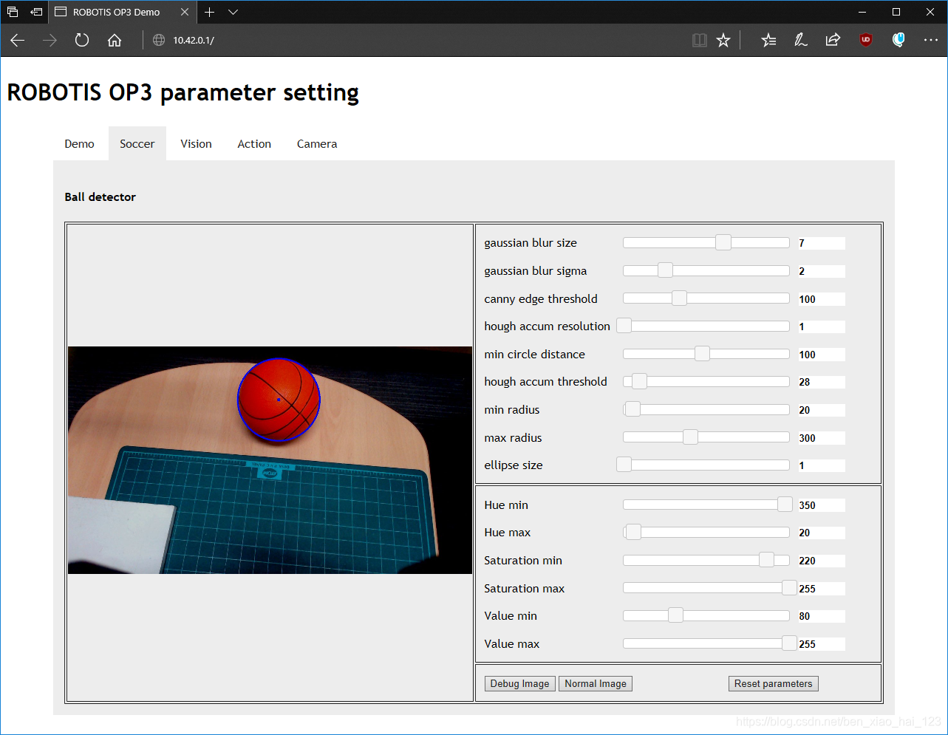This screenshot has width=948, height=735.
Task: Close the ROBOTIS OP3 Demo tab
Action: (185, 12)
